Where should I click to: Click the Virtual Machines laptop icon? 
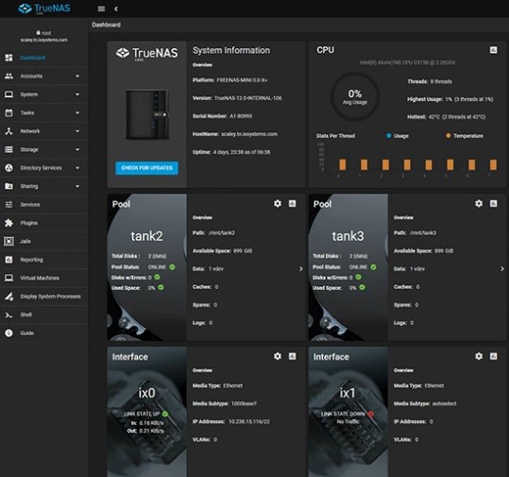(x=8, y=278)
